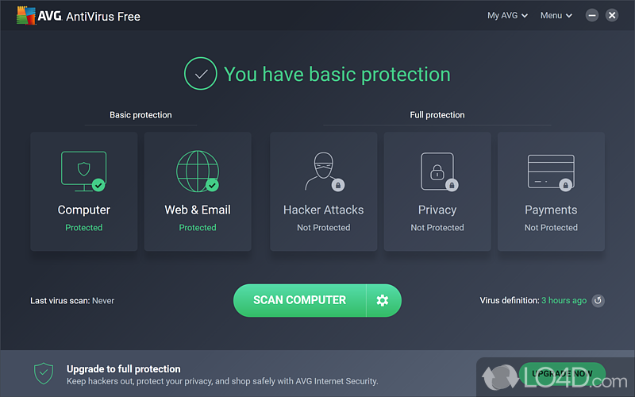Click 'Protected' status under Web & Email

point(198,228)
